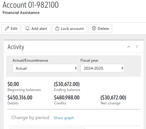
Task: Click the Delete button
Action: (100, 28)
